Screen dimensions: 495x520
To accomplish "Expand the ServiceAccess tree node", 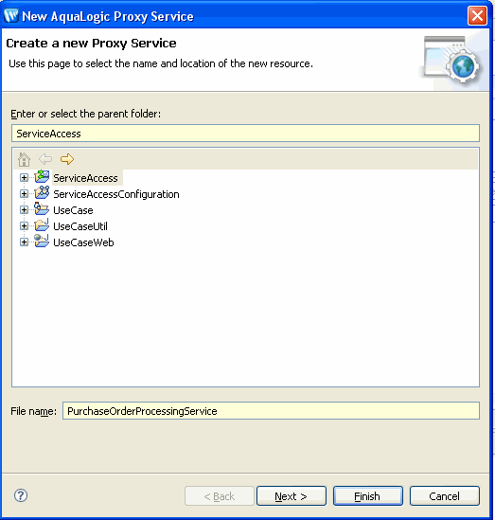I will tap(24, 178).
